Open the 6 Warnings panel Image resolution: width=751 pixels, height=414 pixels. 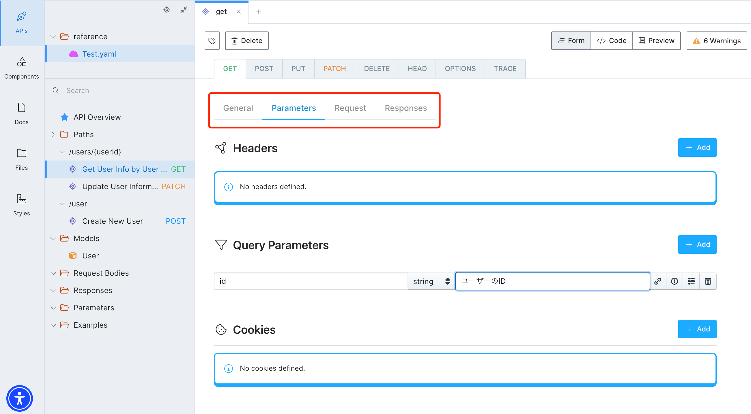[x=716, y=40]
